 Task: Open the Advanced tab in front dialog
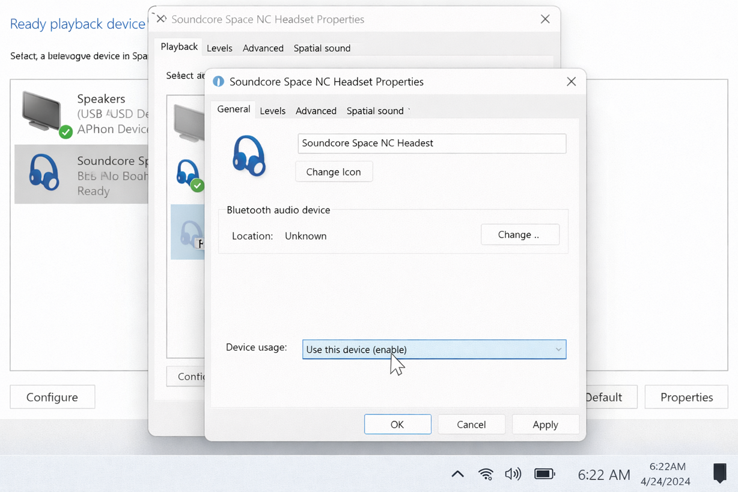(x=316, y=111)
